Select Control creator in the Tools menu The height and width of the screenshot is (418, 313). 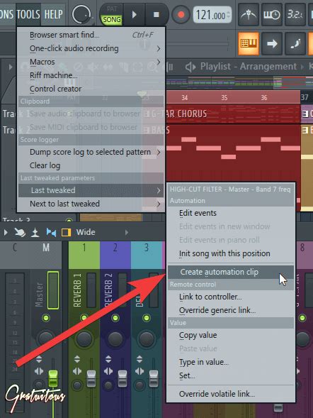(x=91, y=89)
